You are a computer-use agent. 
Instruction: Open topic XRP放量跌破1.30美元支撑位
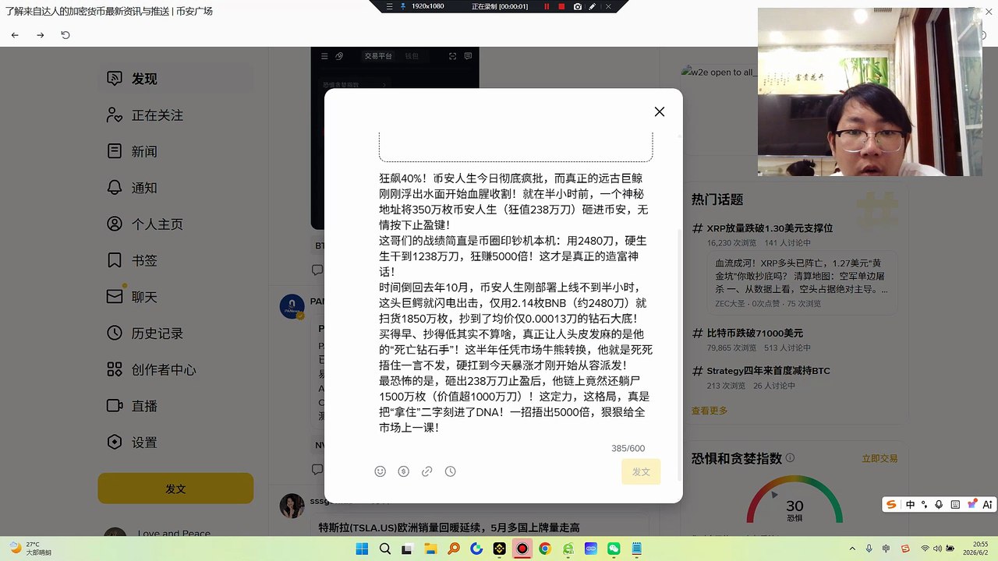[770, 228]
